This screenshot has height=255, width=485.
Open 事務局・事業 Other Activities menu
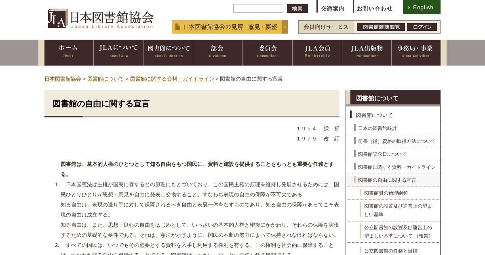pyautogui.click(x=416, y=53)
